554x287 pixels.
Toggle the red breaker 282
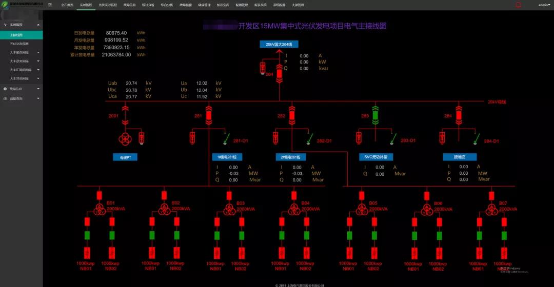click(292, 115)
